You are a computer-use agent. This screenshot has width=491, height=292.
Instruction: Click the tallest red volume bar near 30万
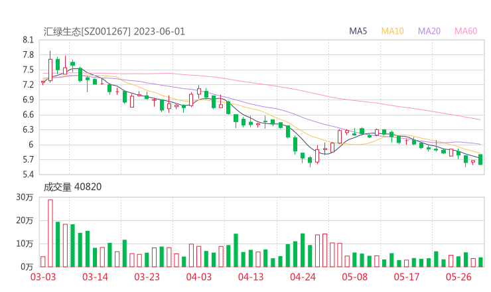tap(50, 233)
